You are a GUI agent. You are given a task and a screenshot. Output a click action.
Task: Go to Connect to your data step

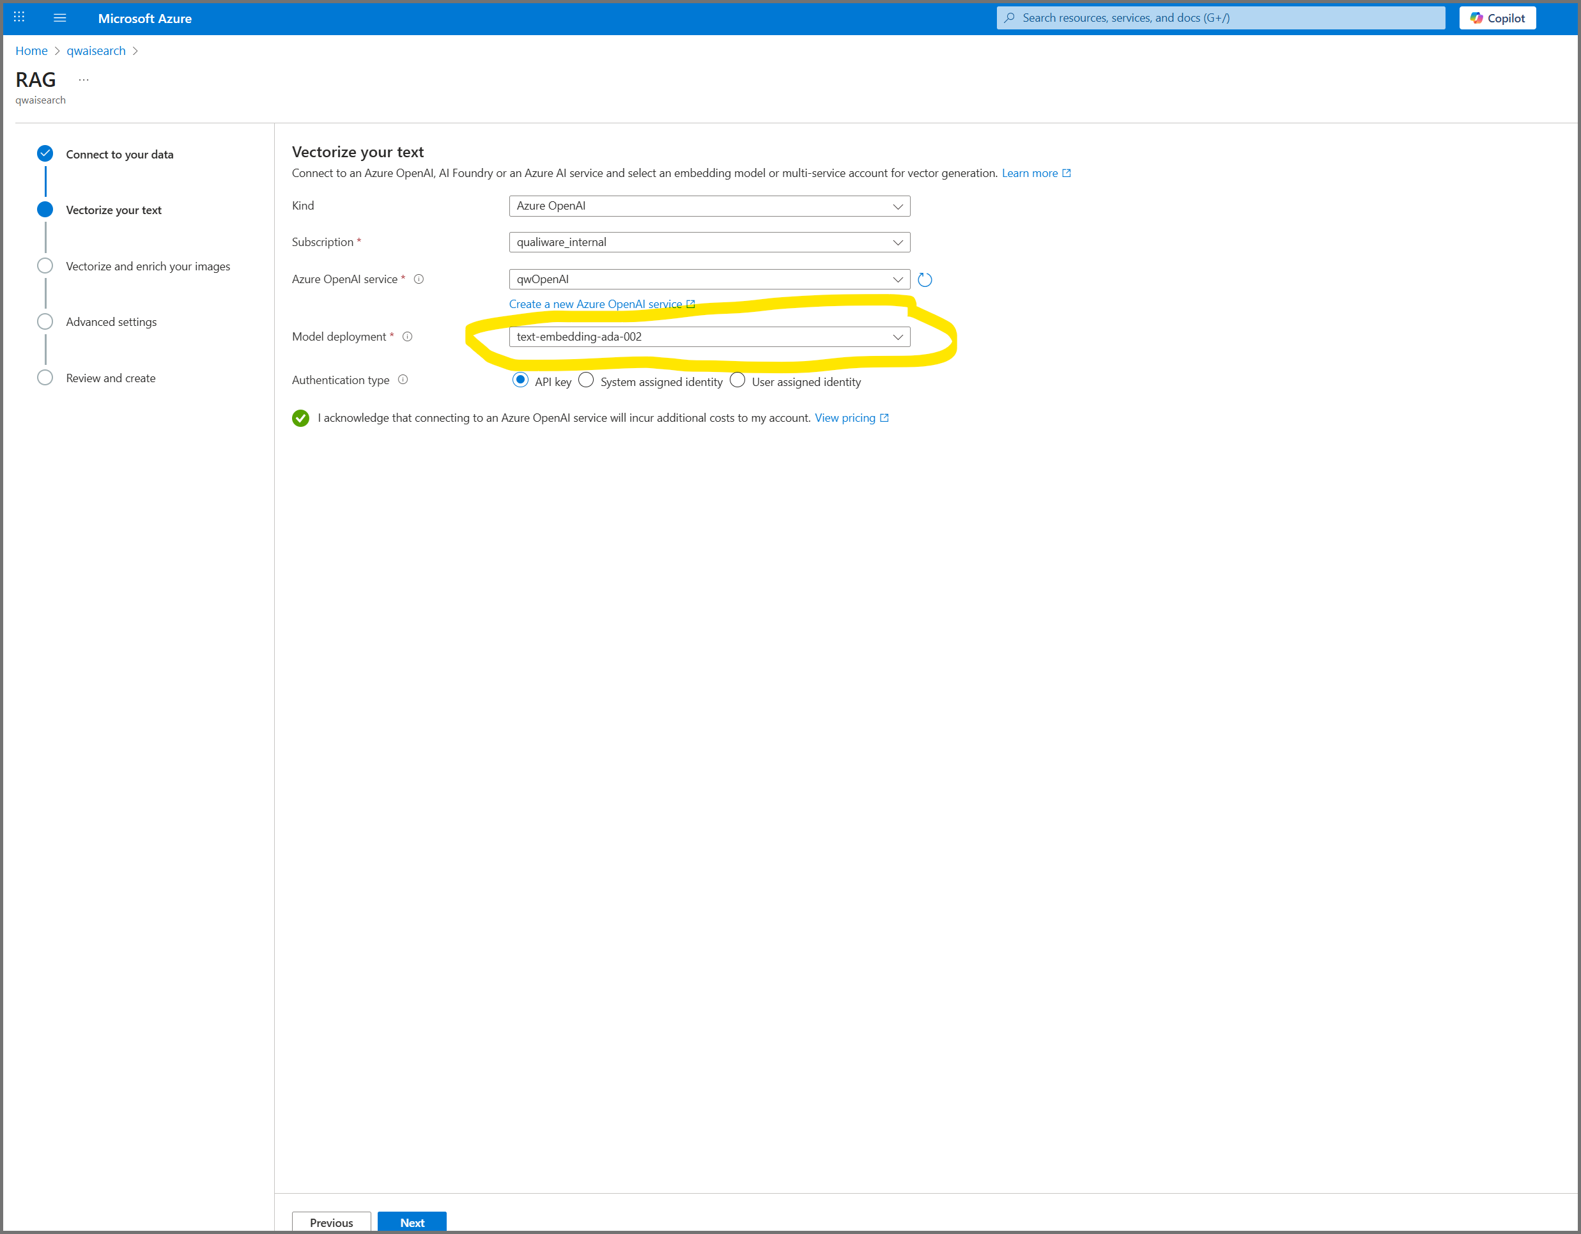[120, 154]
